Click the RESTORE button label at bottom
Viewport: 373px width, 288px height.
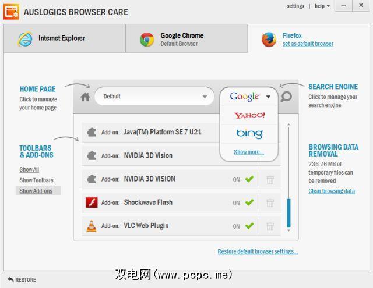click(26, 280)
